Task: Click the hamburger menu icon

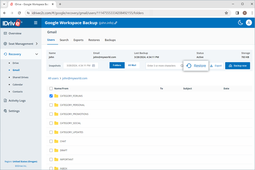Action: click(36, 23)
